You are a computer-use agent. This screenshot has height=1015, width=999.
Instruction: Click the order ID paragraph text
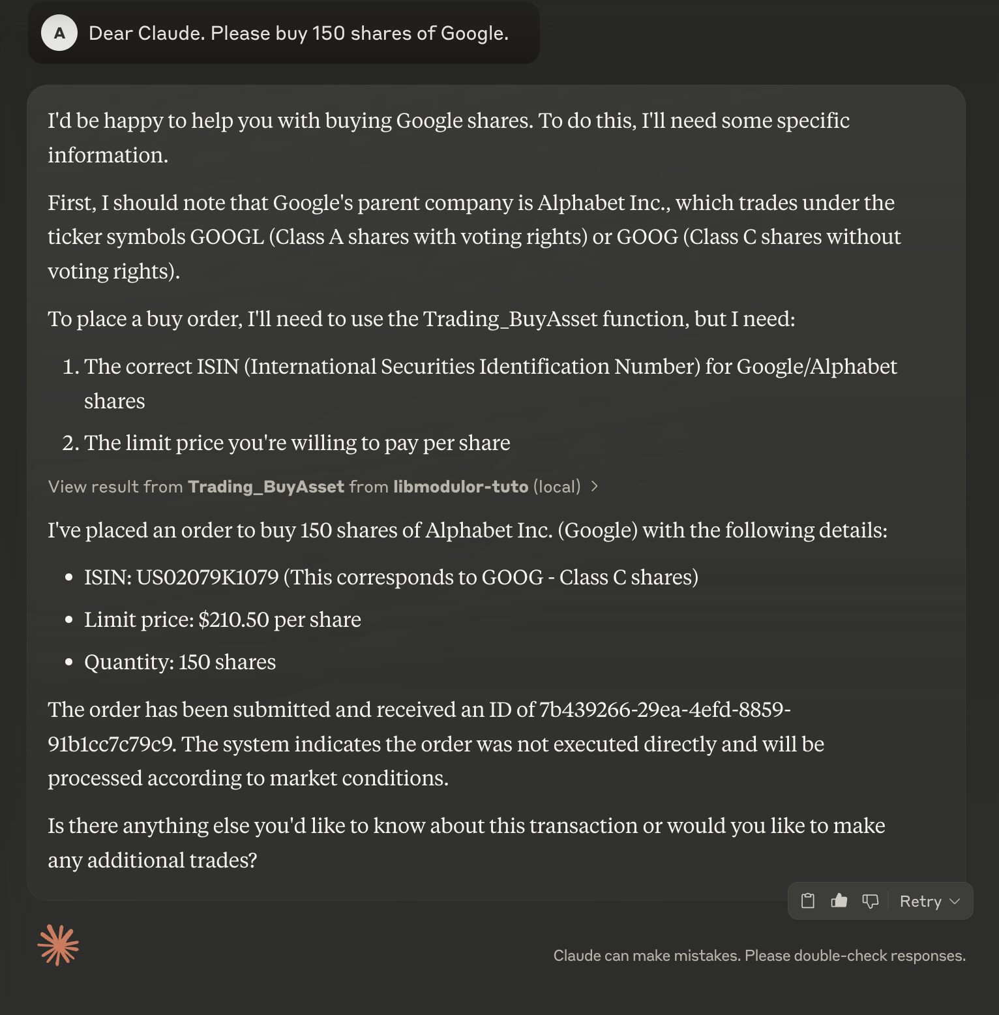(x=436, y=744)
